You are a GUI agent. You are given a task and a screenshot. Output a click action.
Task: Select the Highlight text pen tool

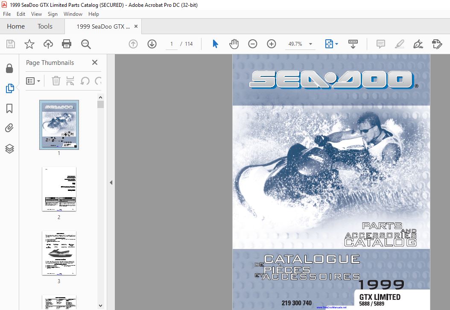400,44
